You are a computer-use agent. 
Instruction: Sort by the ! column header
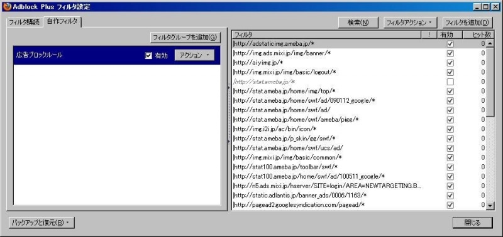[x=429, y=35]
